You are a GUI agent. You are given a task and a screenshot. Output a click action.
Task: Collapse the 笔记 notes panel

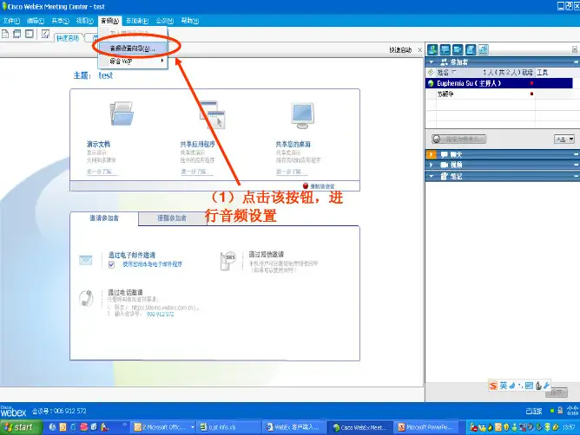tap(432, 176)
